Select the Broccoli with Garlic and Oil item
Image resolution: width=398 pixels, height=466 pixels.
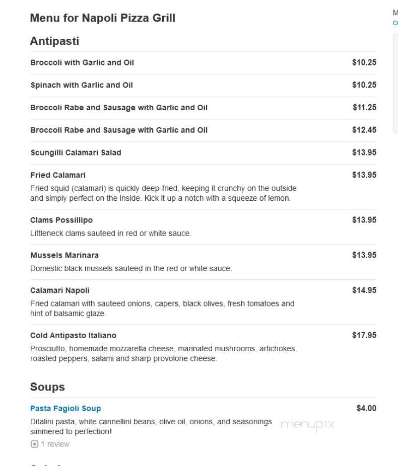(x=82, y=63)
